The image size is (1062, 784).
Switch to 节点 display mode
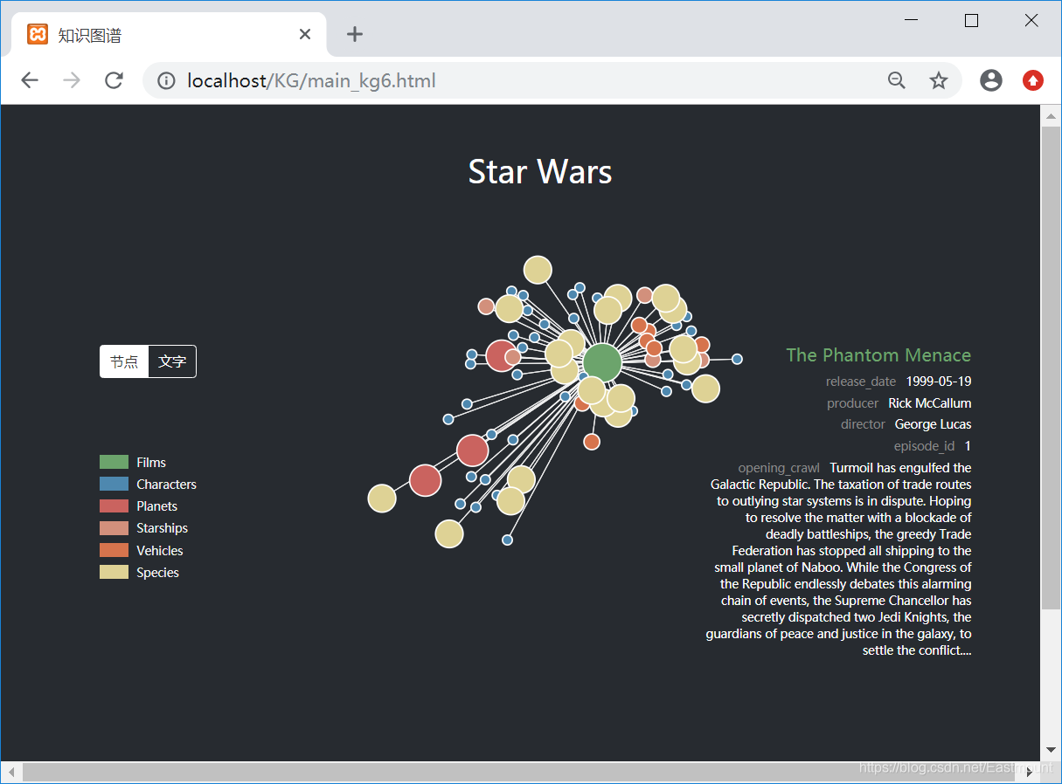[124, 361]
